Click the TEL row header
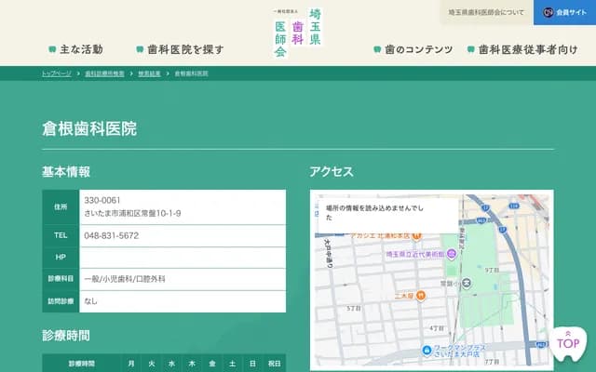Screen dimensions: 596x372 [61, 235]
